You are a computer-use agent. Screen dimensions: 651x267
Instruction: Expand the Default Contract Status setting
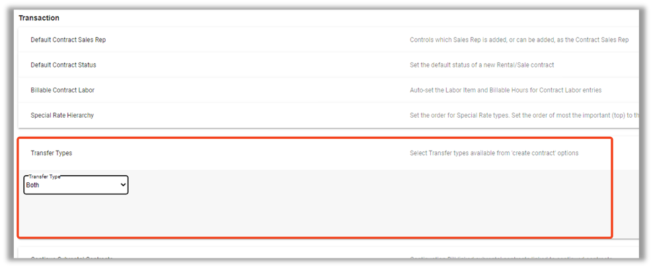point(63,65)
